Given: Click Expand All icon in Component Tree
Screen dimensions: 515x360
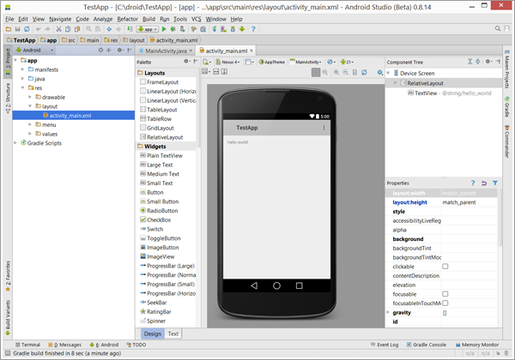Looking at the screenshot, I should 470,62.
